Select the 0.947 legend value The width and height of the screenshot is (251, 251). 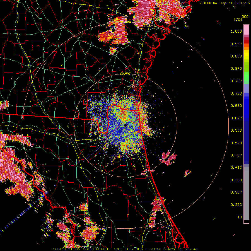point(236,44)
